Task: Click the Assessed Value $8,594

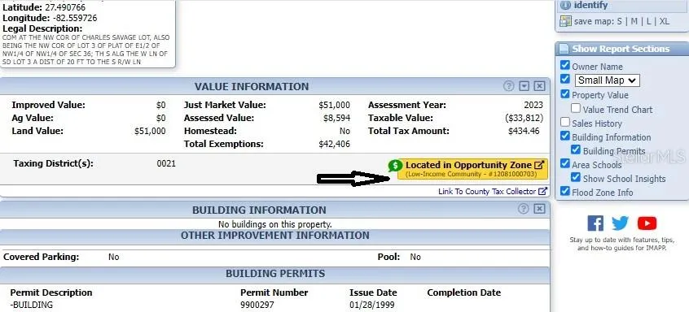Action: [x=336, y=118]
